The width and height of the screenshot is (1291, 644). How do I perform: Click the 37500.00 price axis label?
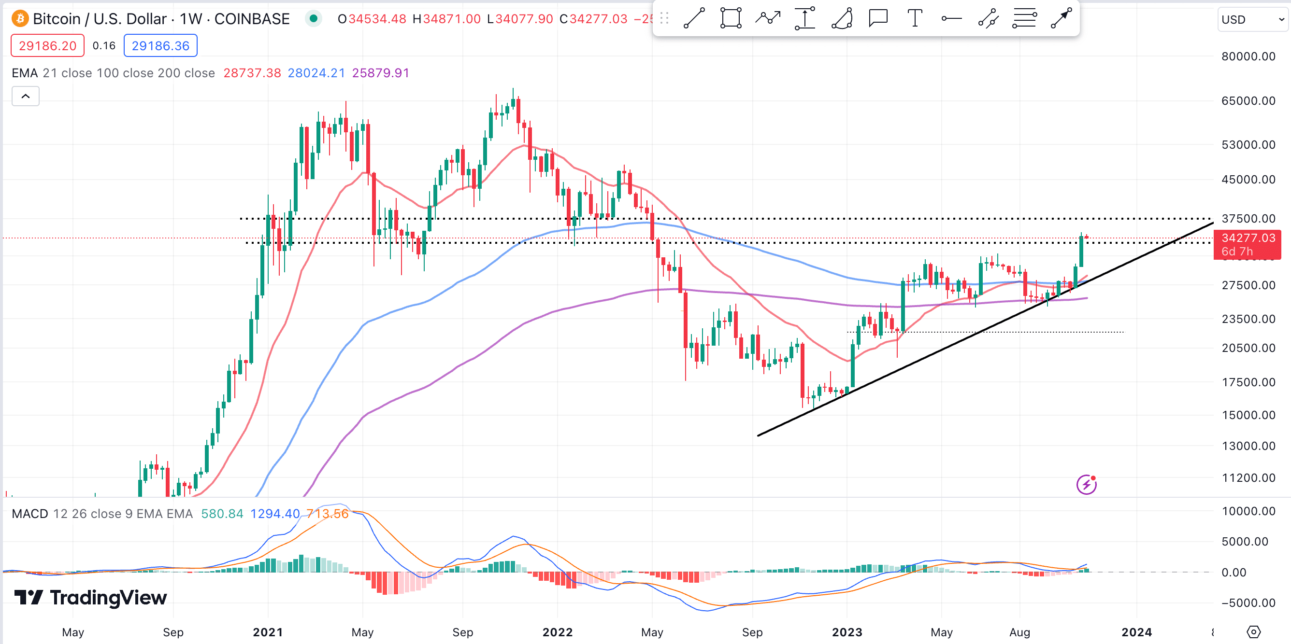pos(1248,218)
